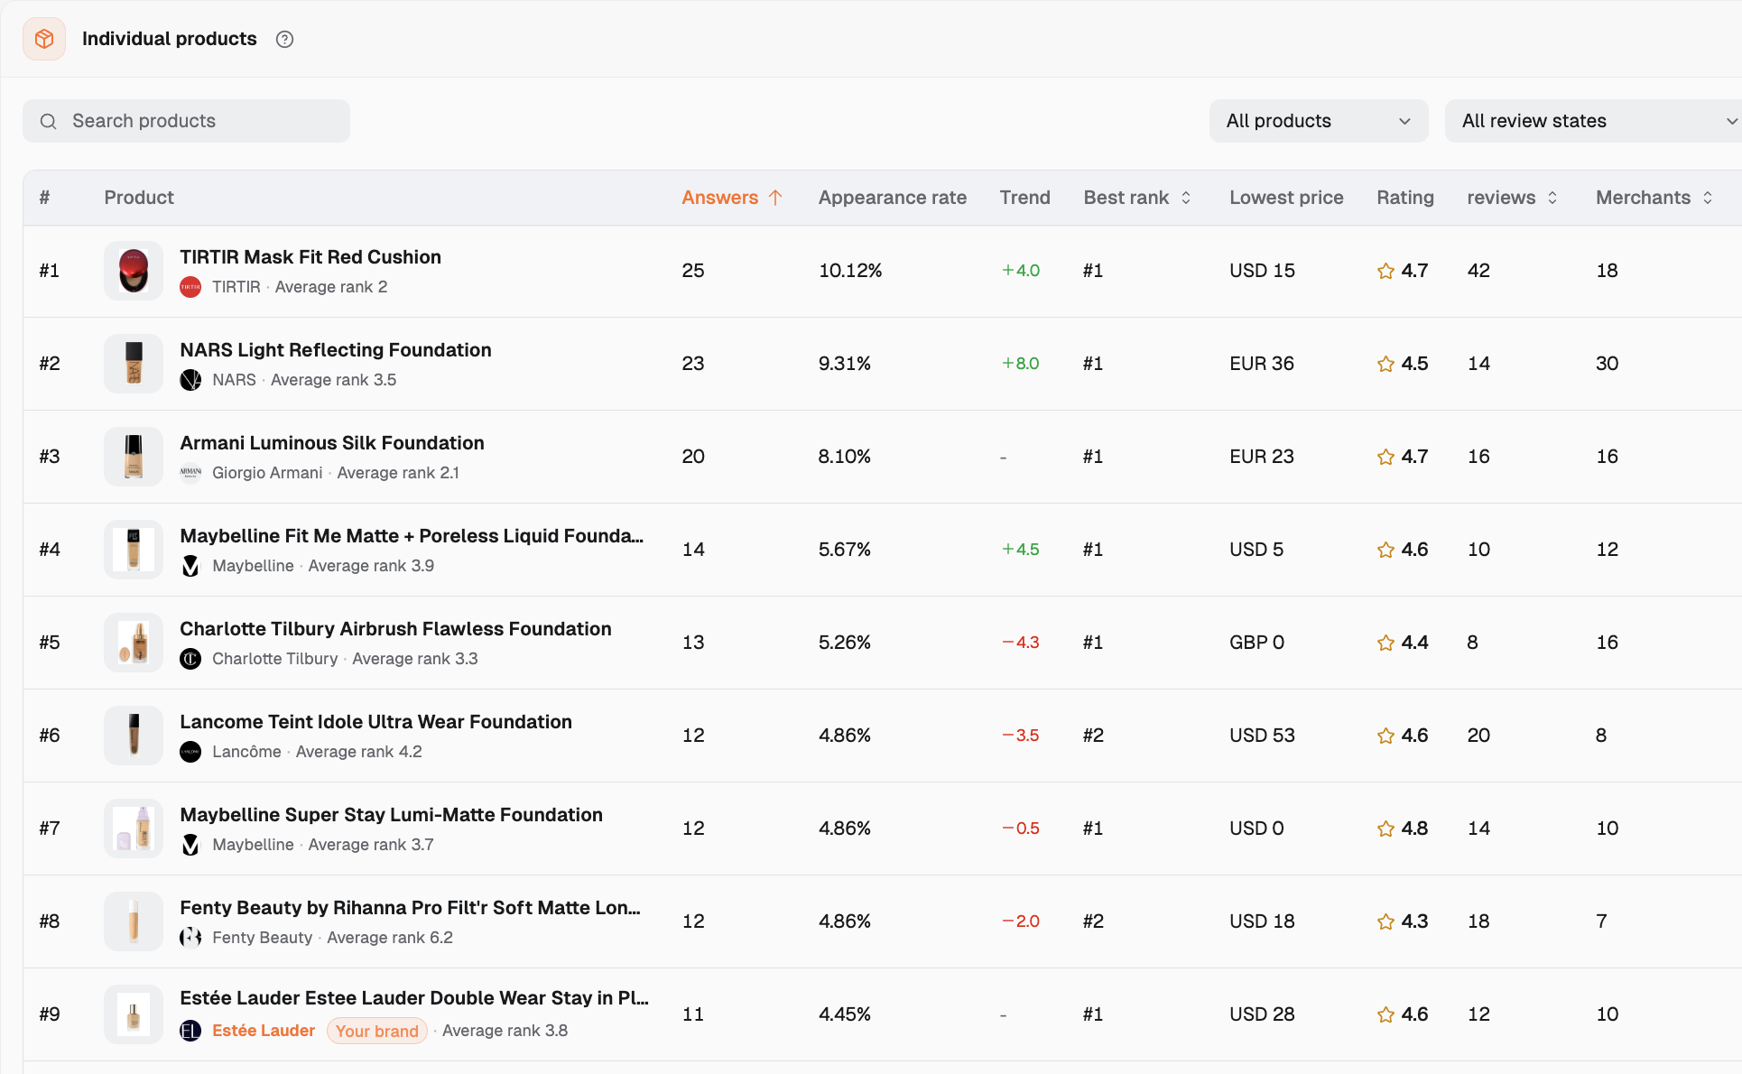Click the orange Estée Lauder brand link
Viewport: 1742px width, 1074px height.
tap(264, 1031)
